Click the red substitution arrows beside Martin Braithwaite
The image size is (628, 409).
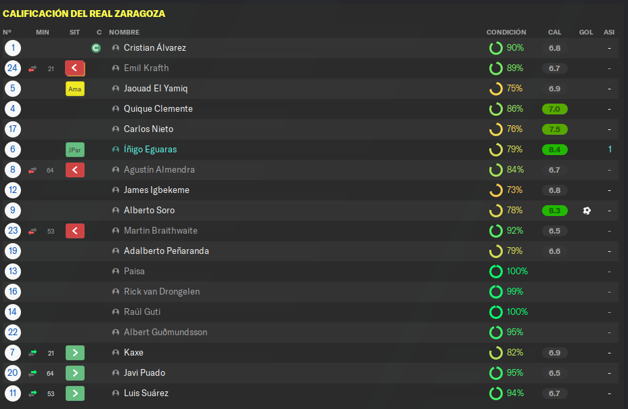pos(32,231)
